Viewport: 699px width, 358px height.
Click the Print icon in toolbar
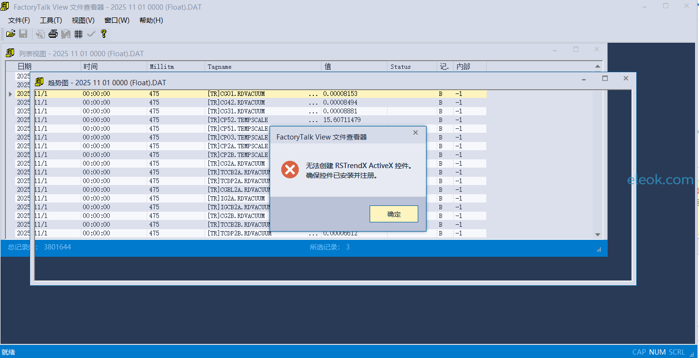click(53, 34)
